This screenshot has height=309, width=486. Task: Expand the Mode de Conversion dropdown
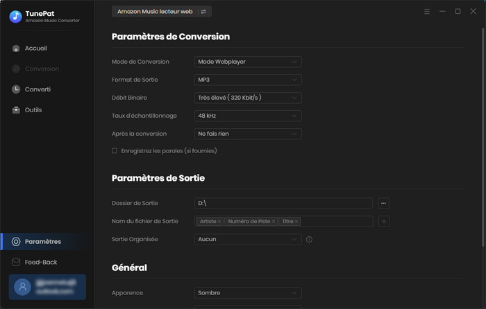pos(248,62)
